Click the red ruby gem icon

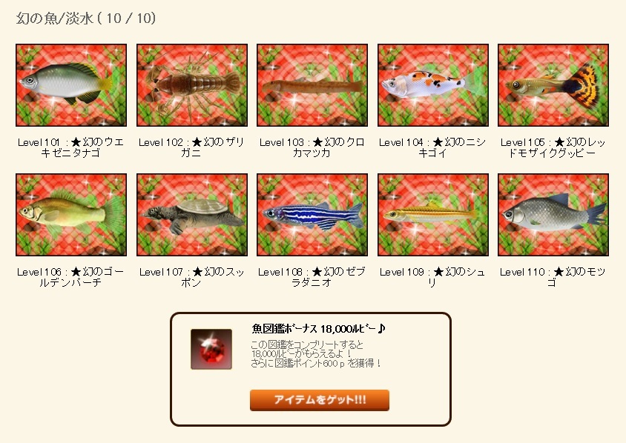211,349
